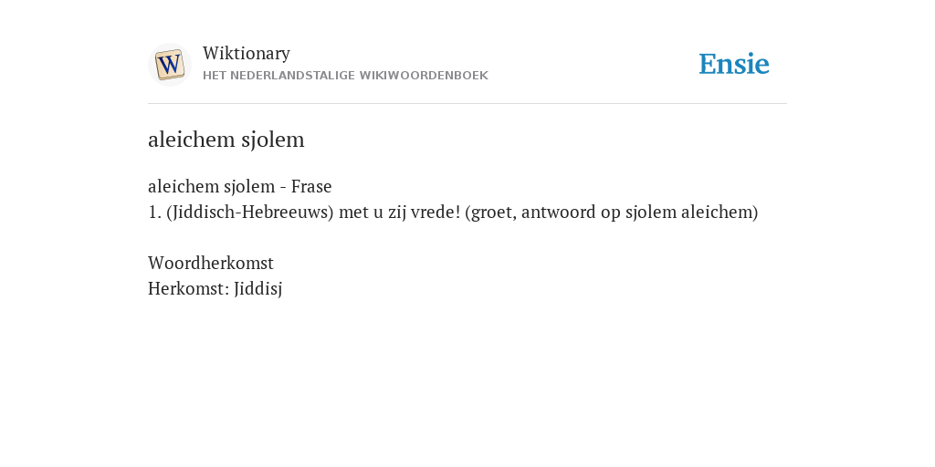Click the Wiktionary W logo icon

[x=170, y=65]
